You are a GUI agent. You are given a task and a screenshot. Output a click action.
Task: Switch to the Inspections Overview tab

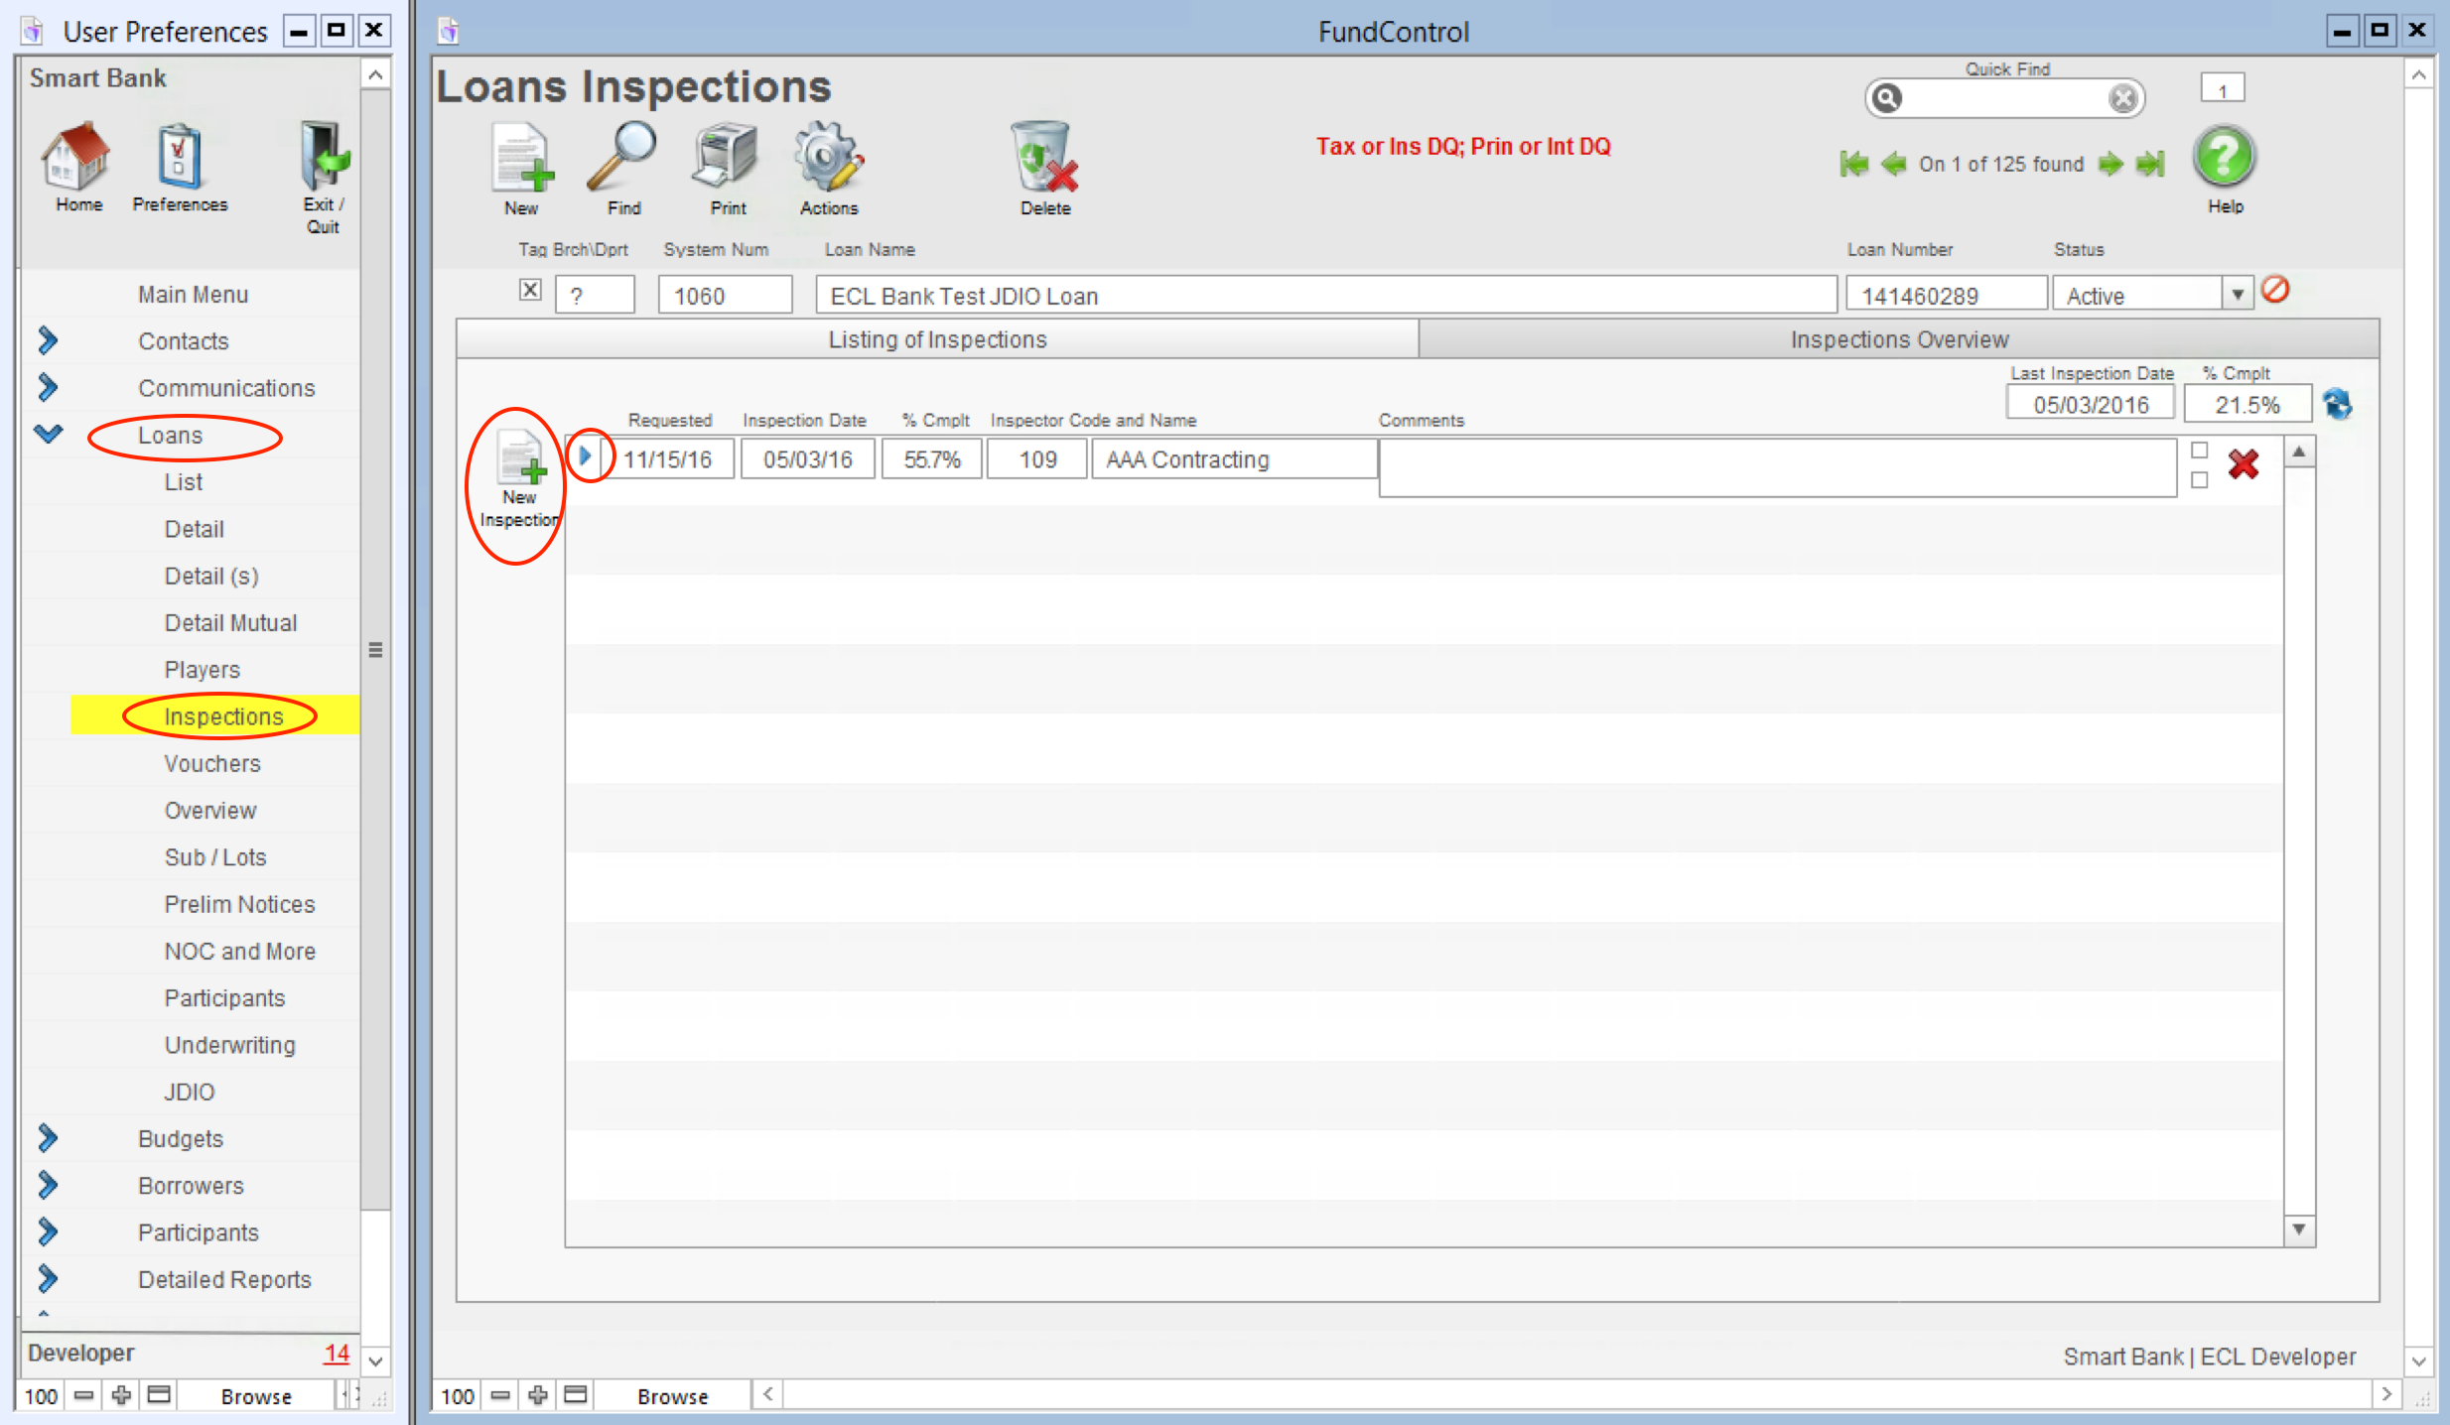pos(1899,339)
